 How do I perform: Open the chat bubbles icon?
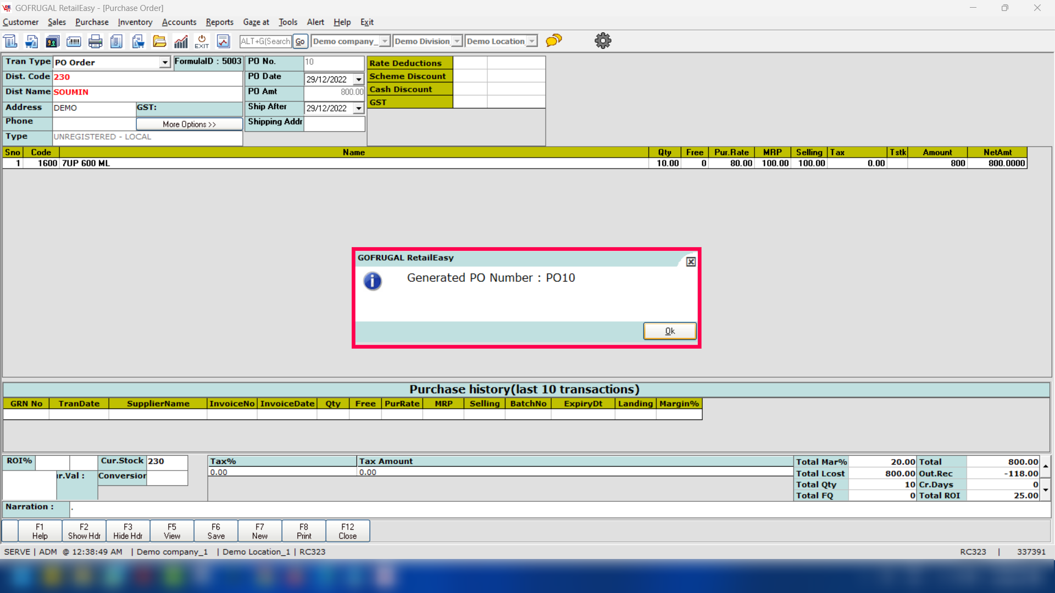[x=554, y=40]
